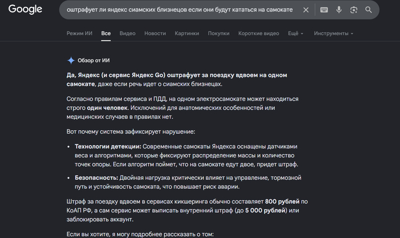Image resolution: width=400 pixels, height=238 pixels.
Task: Open the Новости tab
Action: 155,33
